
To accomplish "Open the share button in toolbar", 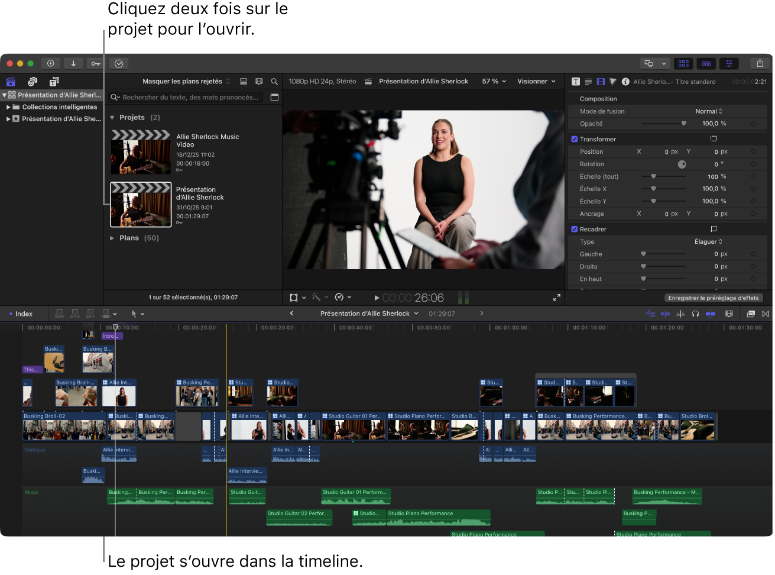I will 760,63.
